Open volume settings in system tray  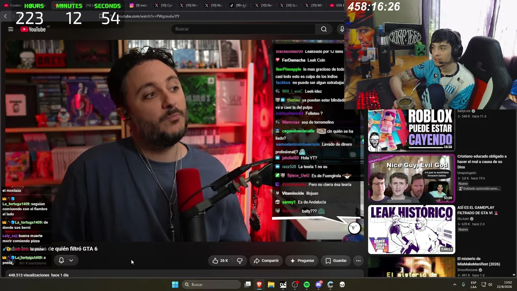coord(490,285)
